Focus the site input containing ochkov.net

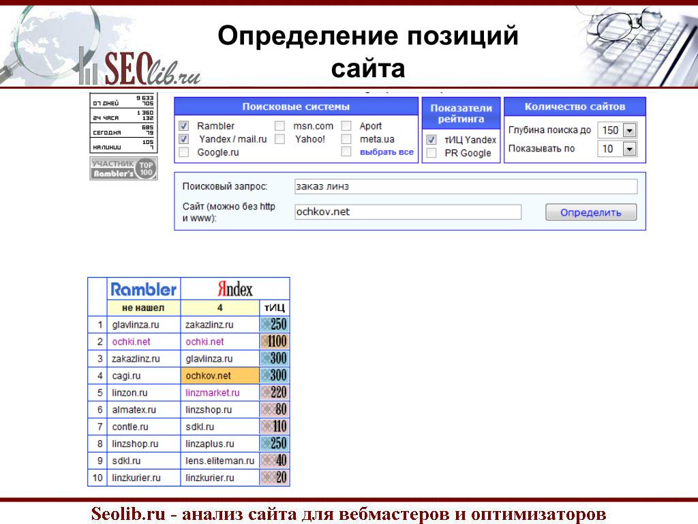tap(408, 212)
